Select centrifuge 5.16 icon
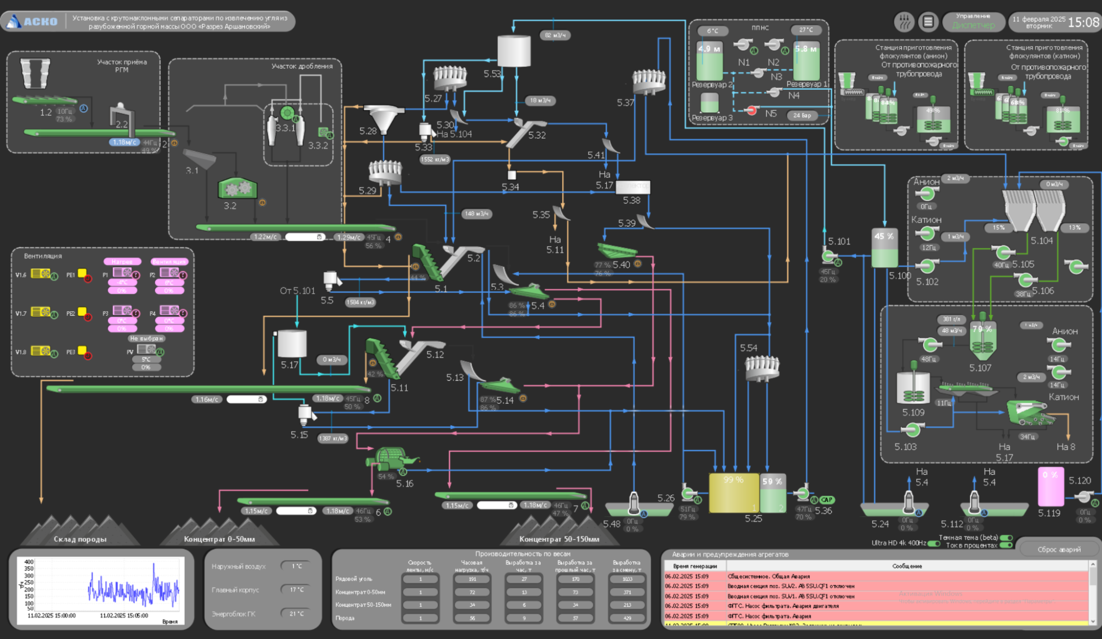 393,458
